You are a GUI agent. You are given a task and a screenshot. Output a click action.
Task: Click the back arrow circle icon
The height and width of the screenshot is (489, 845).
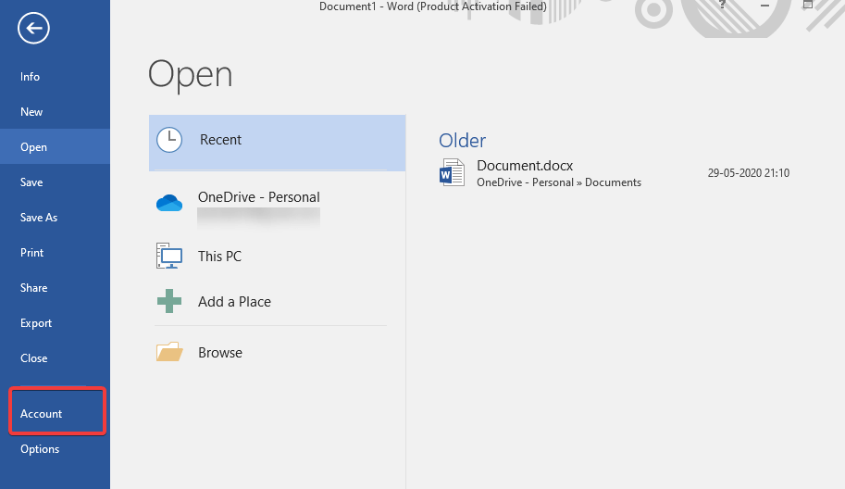click(33, 29)
